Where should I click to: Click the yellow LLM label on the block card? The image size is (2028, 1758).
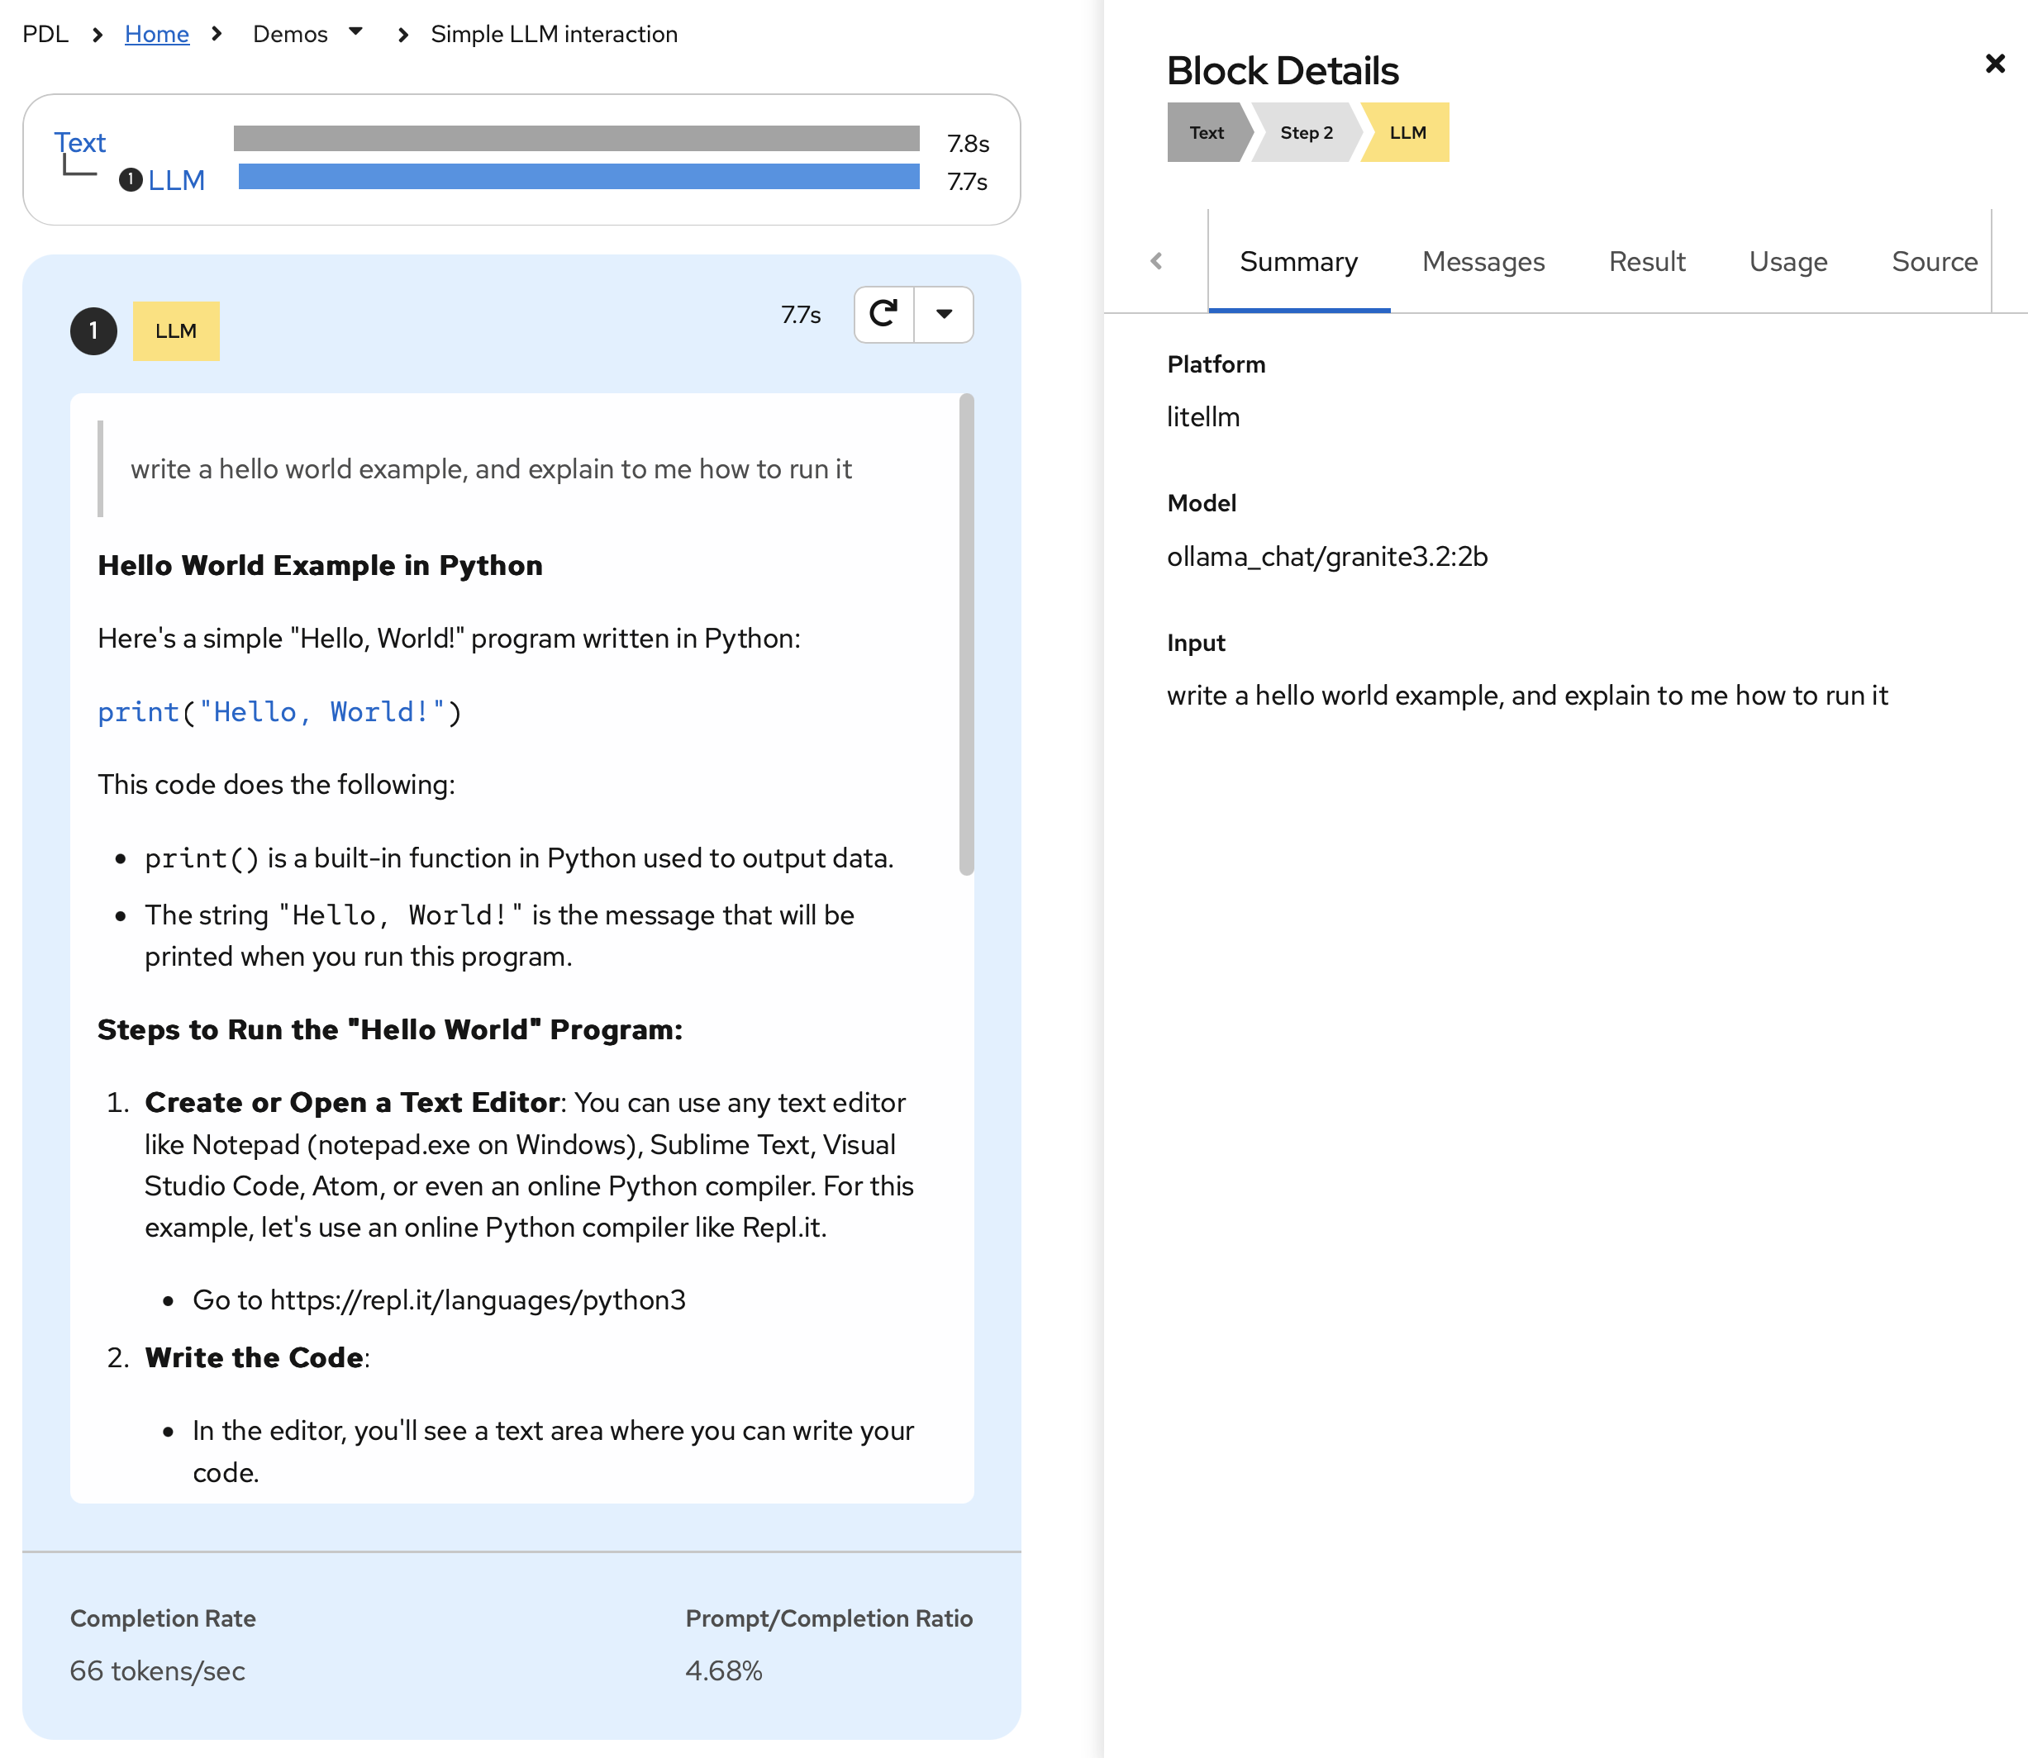(x=176, y=331)
